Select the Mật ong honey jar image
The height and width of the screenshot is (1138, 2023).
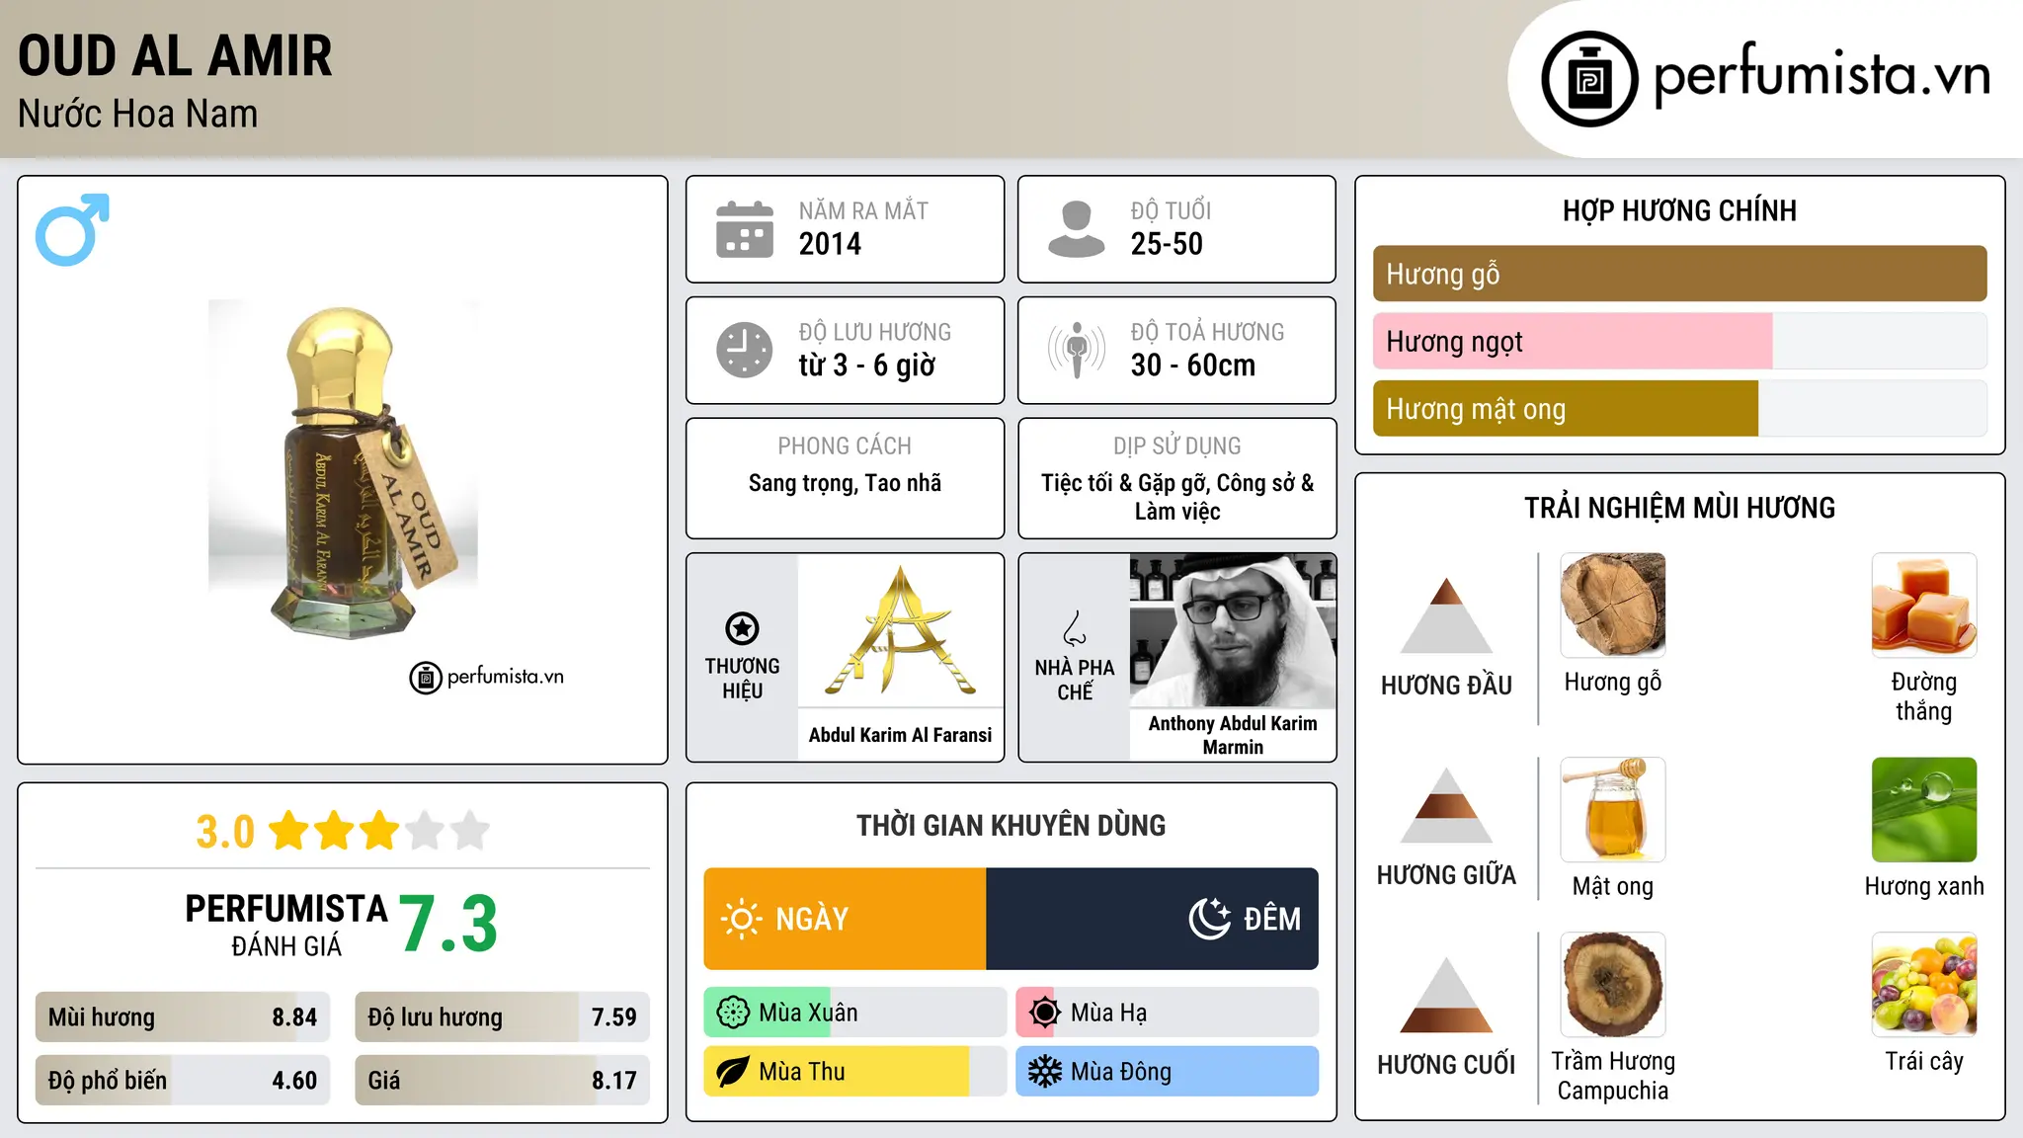[x=1613, y=810]
